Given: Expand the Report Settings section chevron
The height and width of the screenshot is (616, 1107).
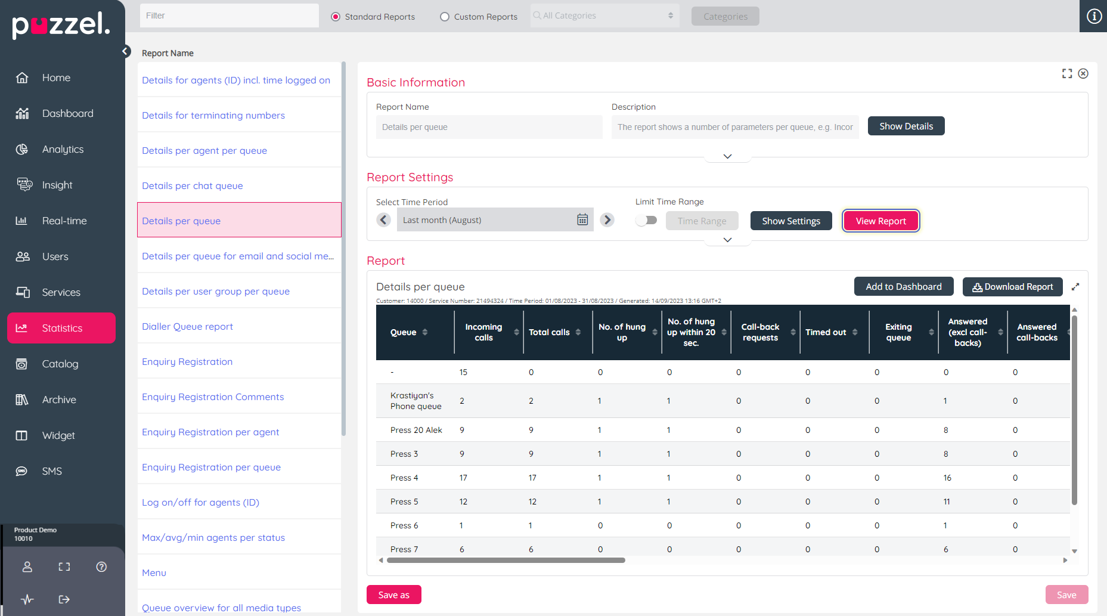Looking at the screenshot, I should pyautogui.click(x=727, y=240).
